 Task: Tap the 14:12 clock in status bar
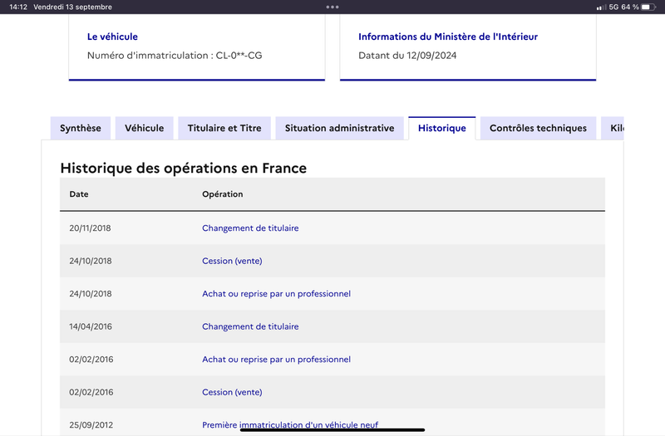(x=18, y=7)
